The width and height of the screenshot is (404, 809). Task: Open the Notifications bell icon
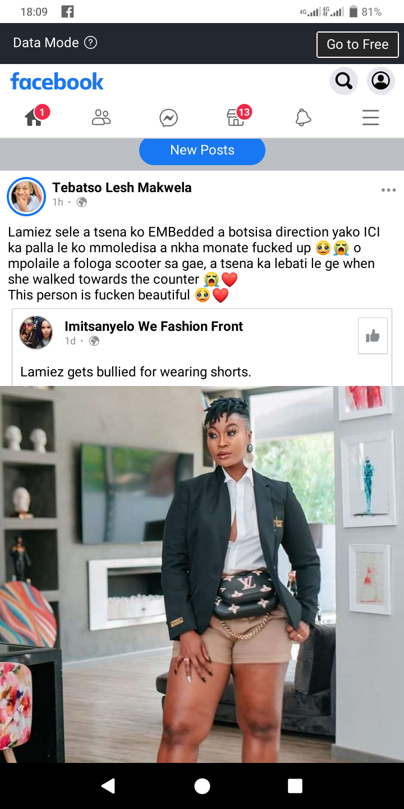(303, 117)
